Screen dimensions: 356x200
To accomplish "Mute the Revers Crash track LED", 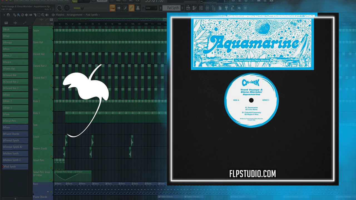I will click(x=51, y=157).
